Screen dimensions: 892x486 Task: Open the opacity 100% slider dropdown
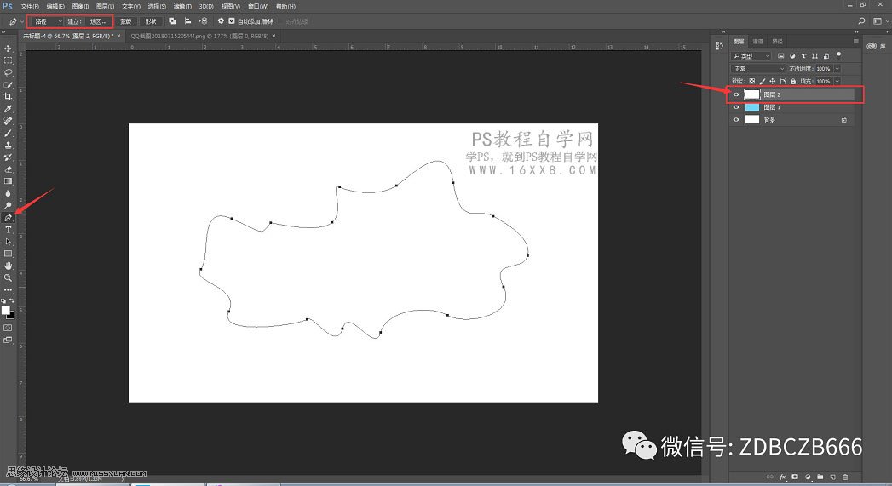pos(837,68)
